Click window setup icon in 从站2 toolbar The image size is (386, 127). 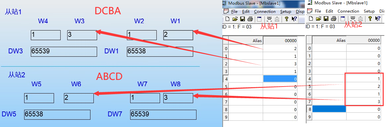(343, 19)
